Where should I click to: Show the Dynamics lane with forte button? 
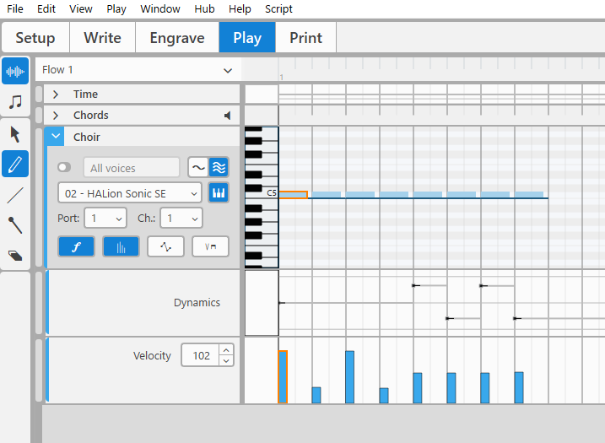pos(76,246)
